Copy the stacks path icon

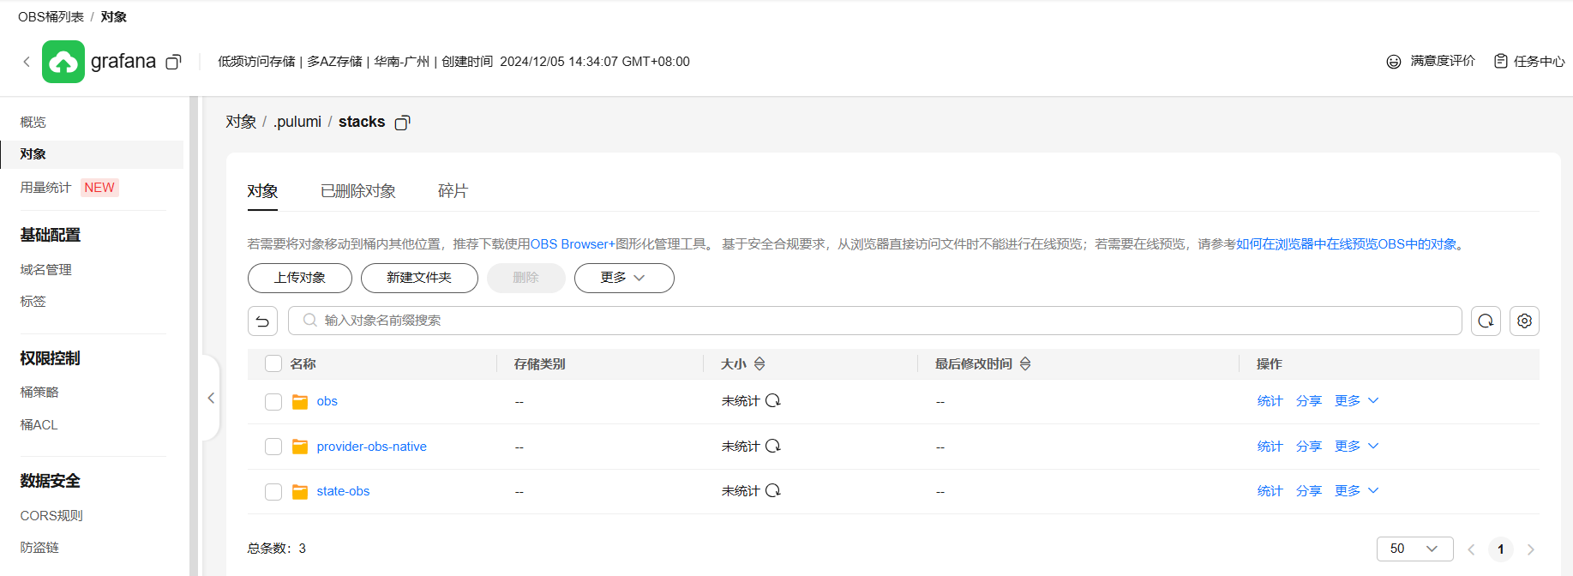tap(402, 123)
